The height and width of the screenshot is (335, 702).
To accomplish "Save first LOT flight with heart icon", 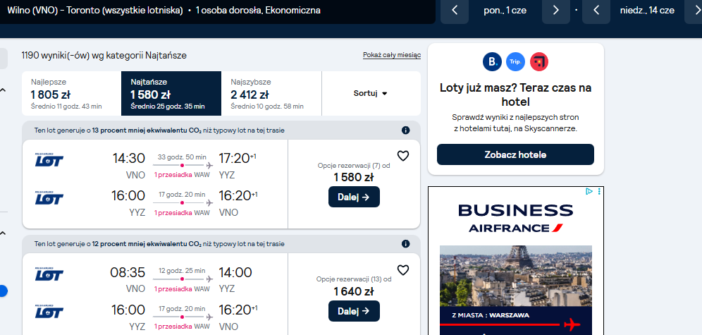I will pyautogui.click(x=403, y=156).
